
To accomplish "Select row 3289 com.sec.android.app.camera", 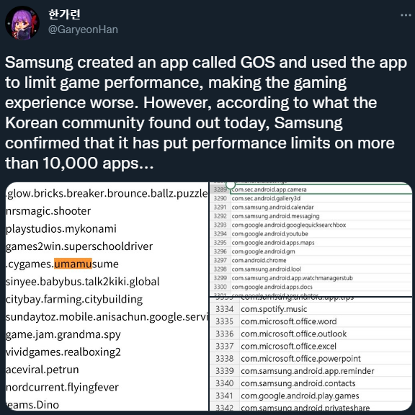I will [311, 189].
